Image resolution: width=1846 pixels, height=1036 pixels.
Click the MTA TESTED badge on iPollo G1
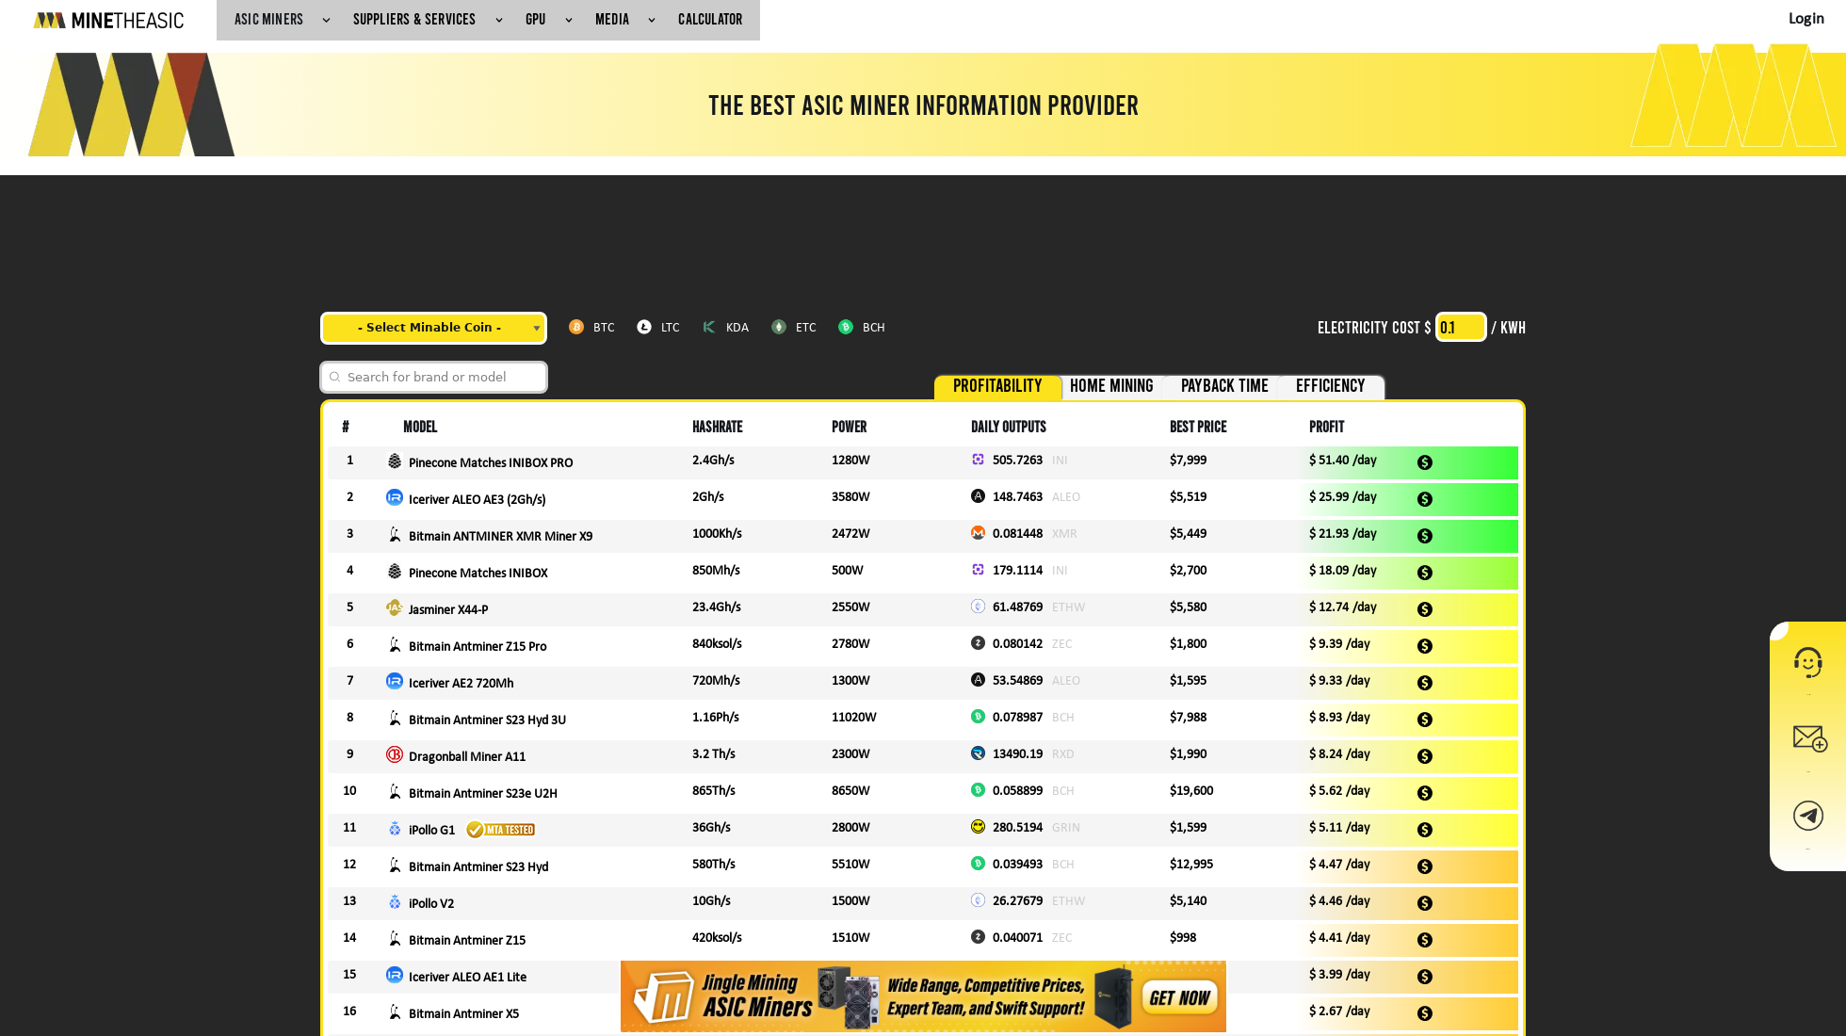[x=500, y=830]
